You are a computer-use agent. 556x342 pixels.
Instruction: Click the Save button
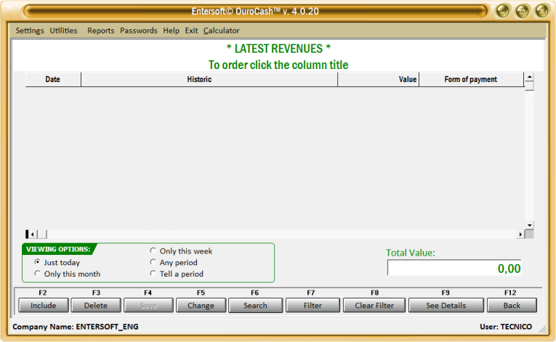pyautogui.click(x=148, y=305)
